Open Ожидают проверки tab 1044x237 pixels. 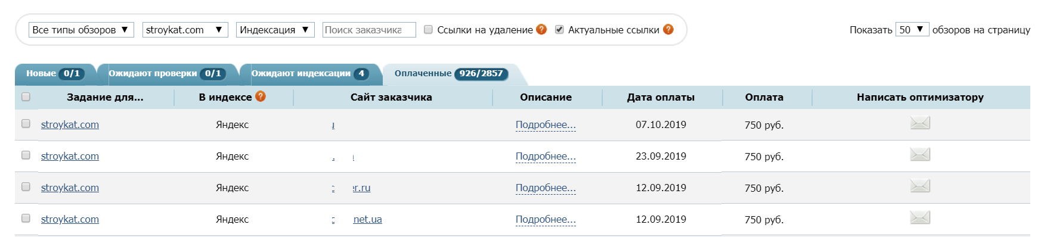[x=167, y=74]
